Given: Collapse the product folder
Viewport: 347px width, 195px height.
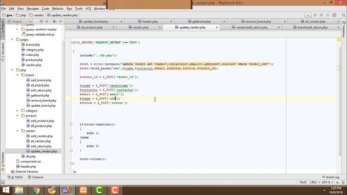Looking at the screenshot, I should click(17, 115).
